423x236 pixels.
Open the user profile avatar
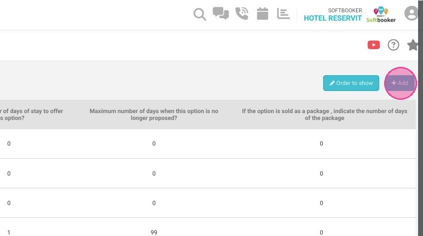tap(411, 13)
